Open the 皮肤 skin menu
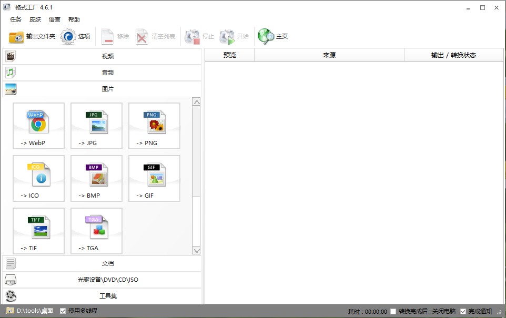Image resolution: width=506 pixels, height=318 pixels. [35, 19]
